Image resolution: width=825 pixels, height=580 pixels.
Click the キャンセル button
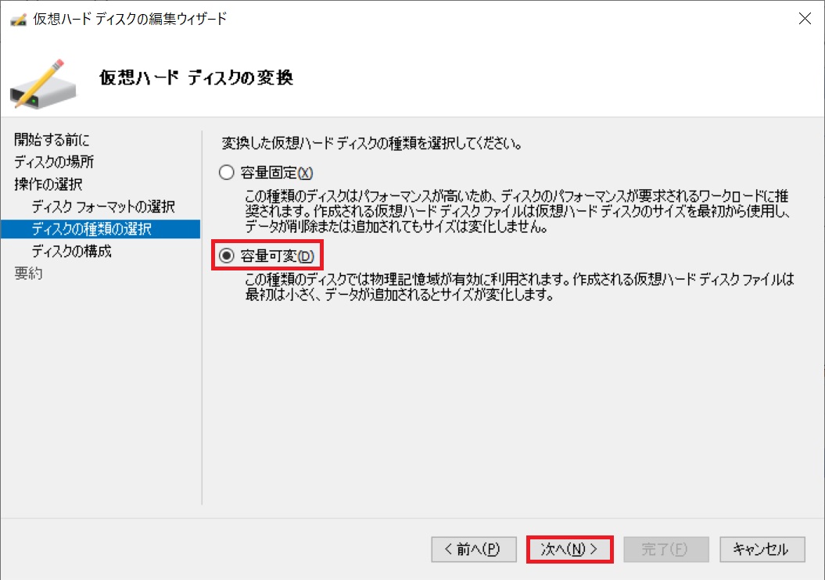pos(762,550)
